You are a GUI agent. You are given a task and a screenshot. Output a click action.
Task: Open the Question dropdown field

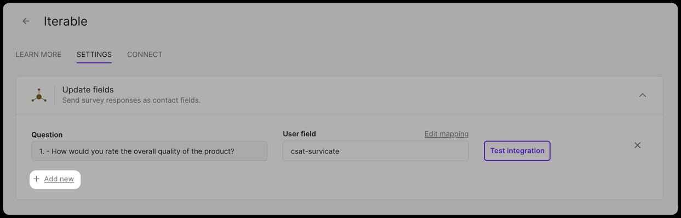149,151
